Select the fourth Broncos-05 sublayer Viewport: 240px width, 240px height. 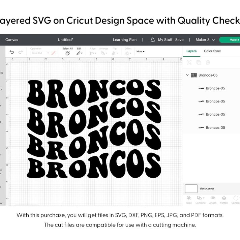212,127
